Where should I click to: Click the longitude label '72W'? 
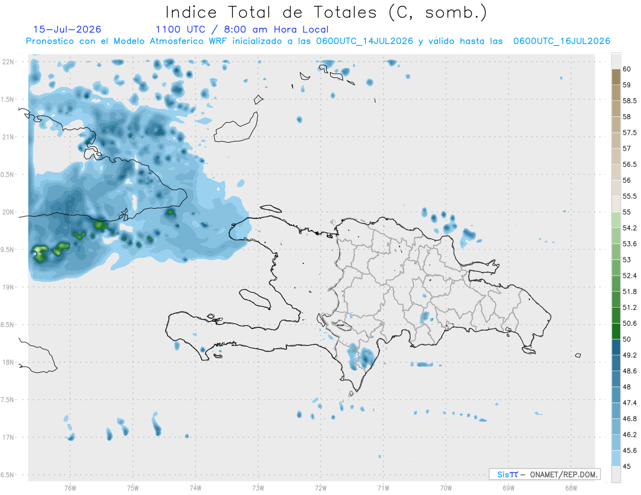click(320, 488)
